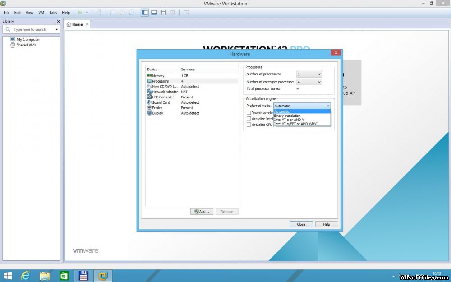Image resolution: width=451 pixels, height=282 pixels.
Task: Select the Display device entry
Action: click(157, 113)
